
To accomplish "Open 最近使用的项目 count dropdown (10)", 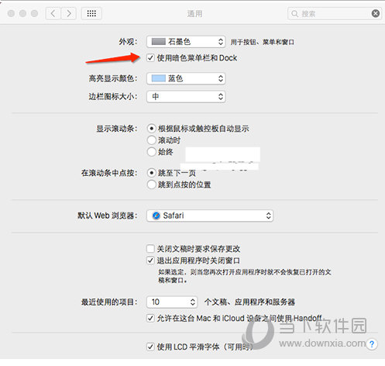I will click(x=172, y=302).
